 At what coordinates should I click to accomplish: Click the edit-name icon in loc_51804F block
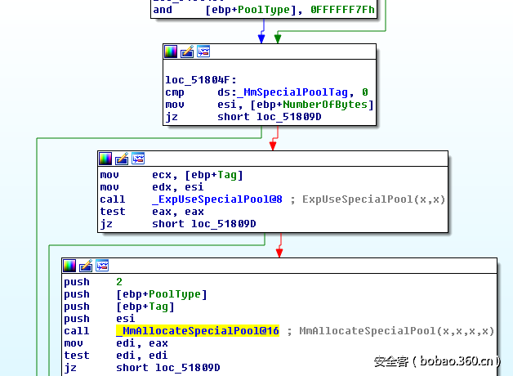pos(187,51)
